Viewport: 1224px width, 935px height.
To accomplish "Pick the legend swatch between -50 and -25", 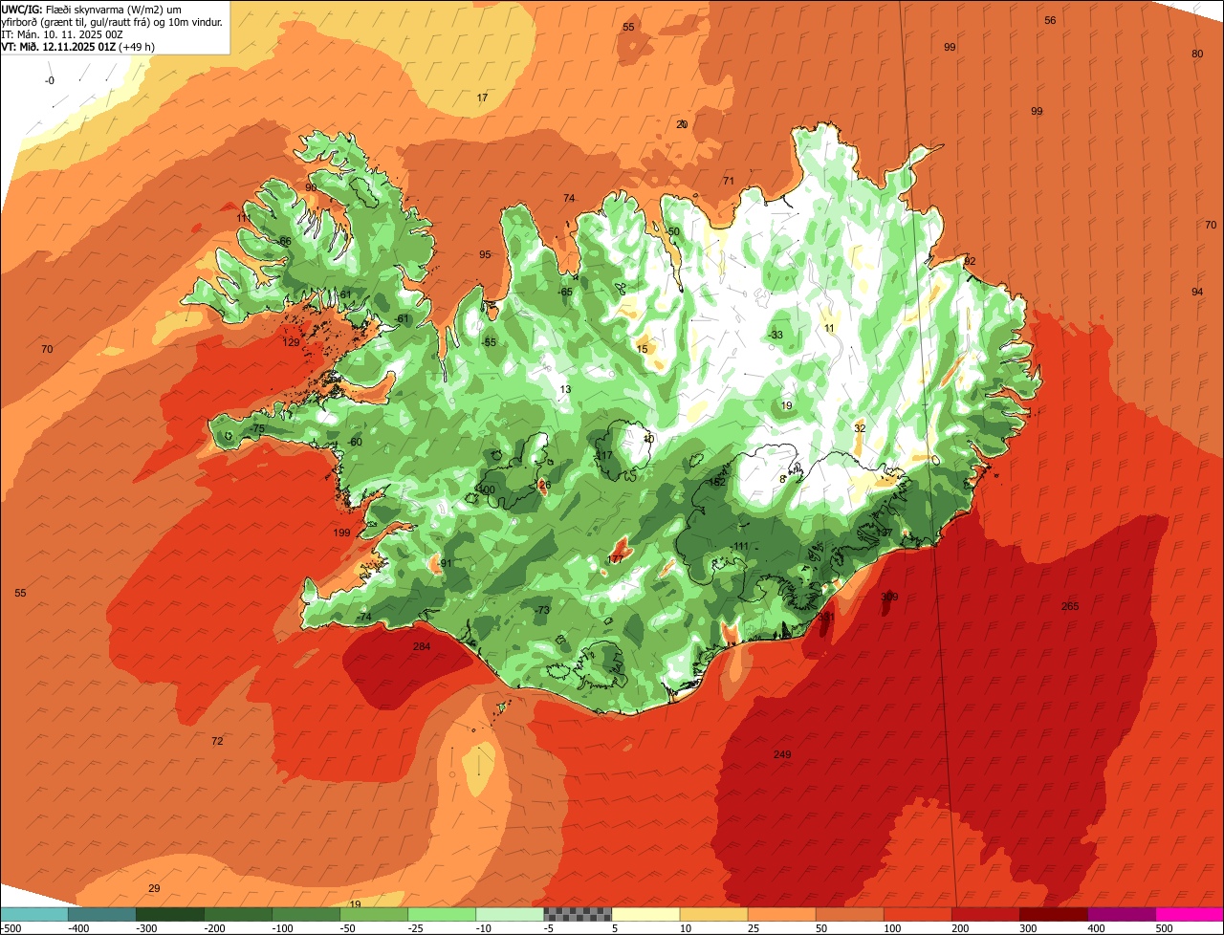I will click(374, 914).
